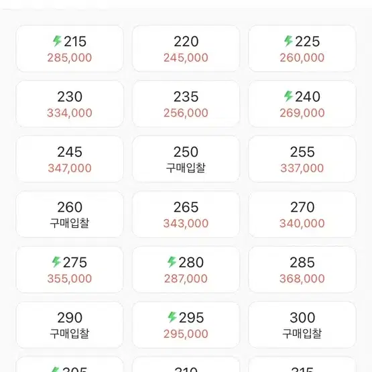Click the lightning icon beside size 240
This screenshot has width=372, height=372.
[x=288, y=96]
